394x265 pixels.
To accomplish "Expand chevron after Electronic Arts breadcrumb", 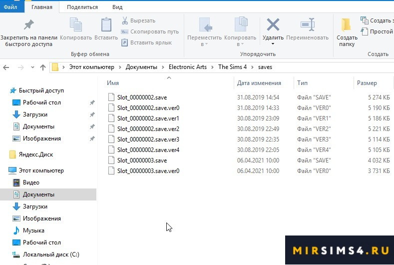I will (x=213, y=67).
